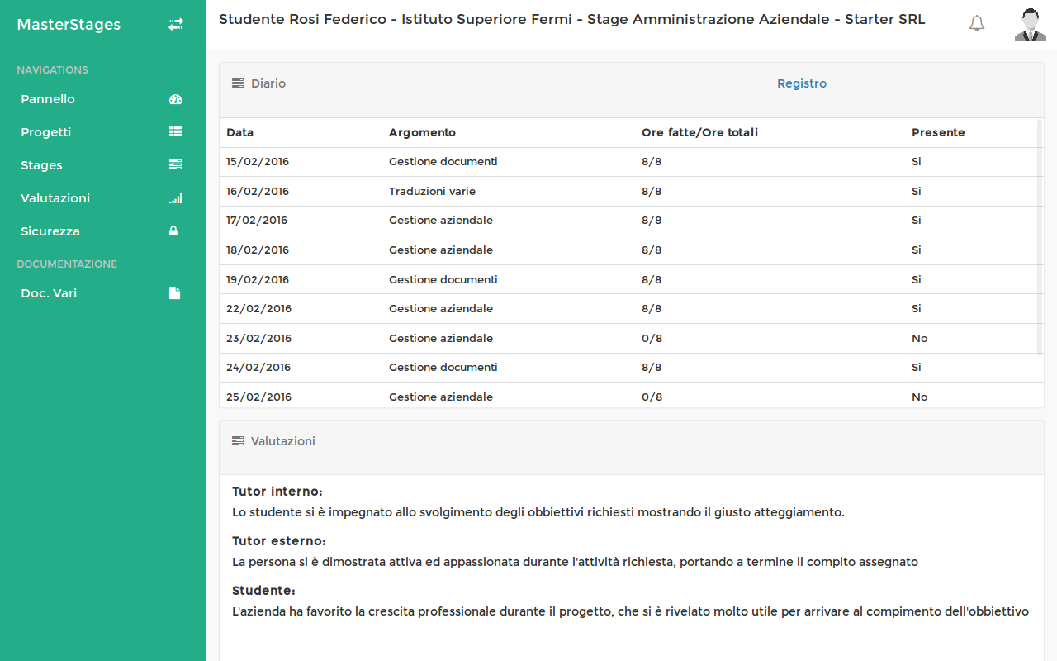1057x661 pixels.
Task: Click the Sicurezza padlock icon
Action: [x=173, y=231]
